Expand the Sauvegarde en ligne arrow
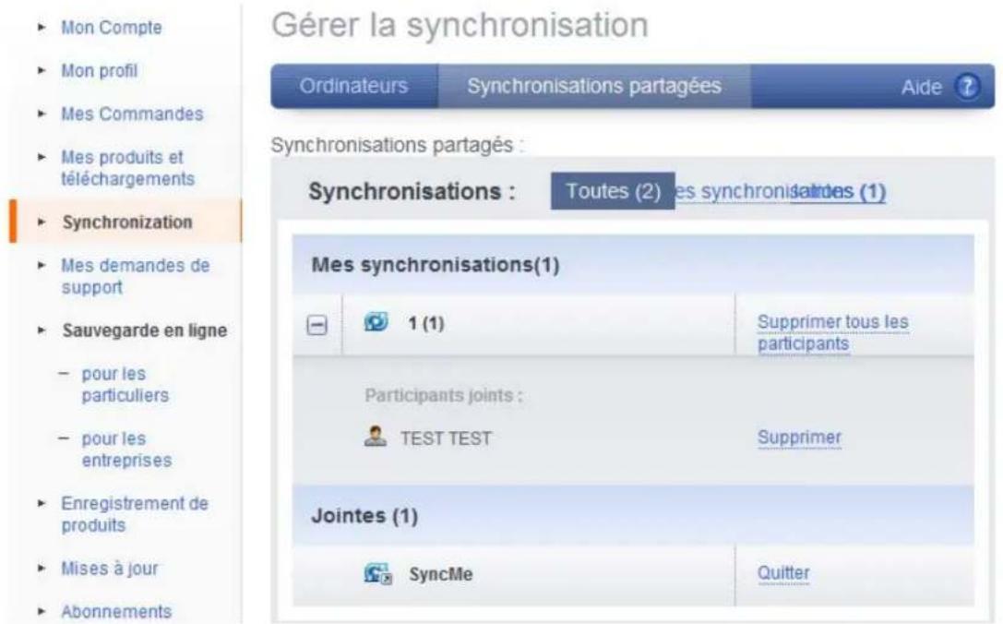Viewport: 1003px width, 624px height. pos(42,330)
